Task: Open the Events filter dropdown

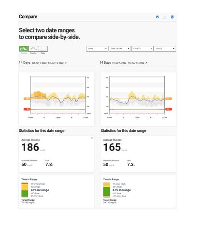Action: click(x=142, y=49)
